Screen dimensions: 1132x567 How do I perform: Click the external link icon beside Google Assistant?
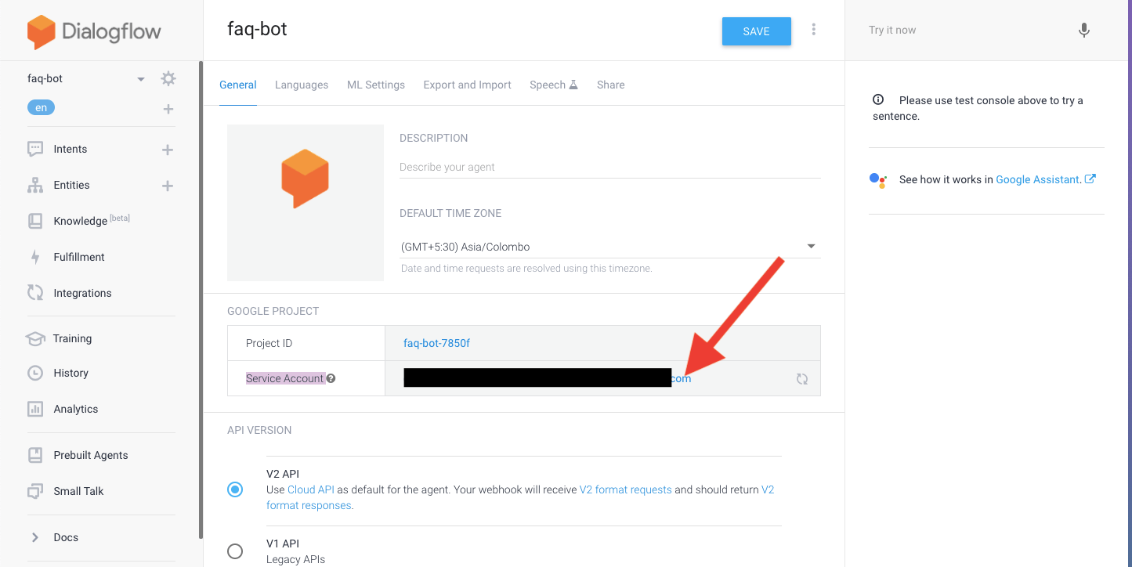[x=1090, y=179]
